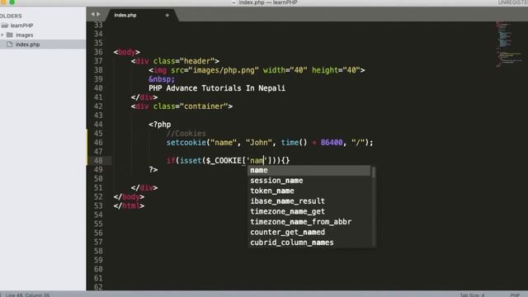
Task: Click line number 62 in the gutter
Action: 98,288
